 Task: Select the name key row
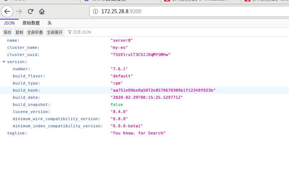13,40
